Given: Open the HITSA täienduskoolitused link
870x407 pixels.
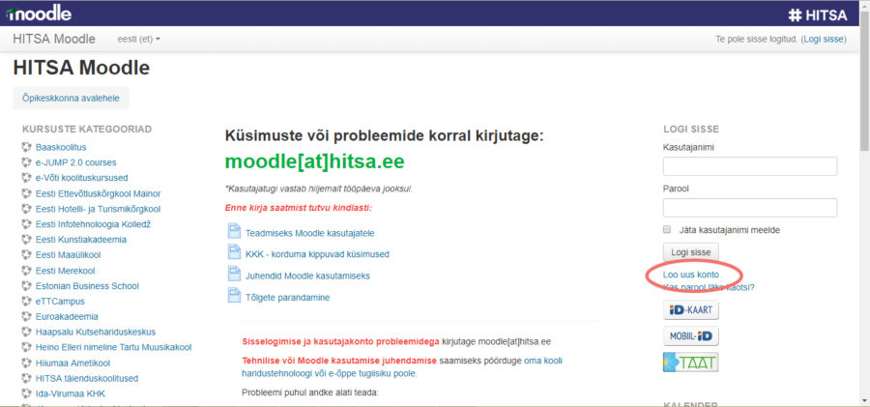Looking at the screenshot, I should pyautogui.click(x=87, y=378).
